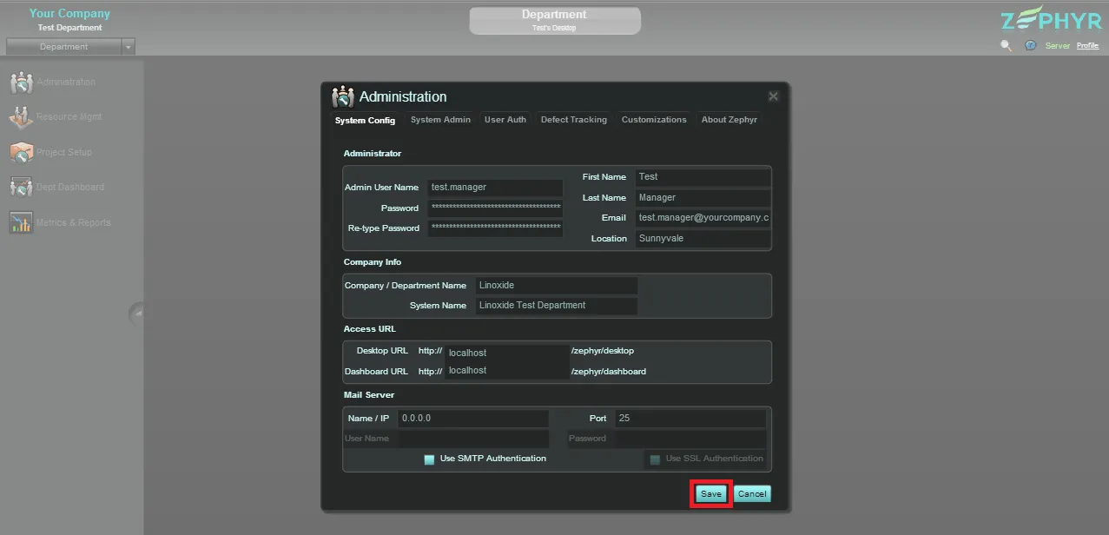Toggle the Use SSL Authentication checkbox
This screenshot has width=1109, height=535.
pyautogui.click(x=655, y=459)
